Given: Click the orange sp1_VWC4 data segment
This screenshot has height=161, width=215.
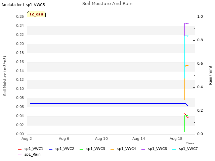Looking at the screenshot, I should click(185, 89).
